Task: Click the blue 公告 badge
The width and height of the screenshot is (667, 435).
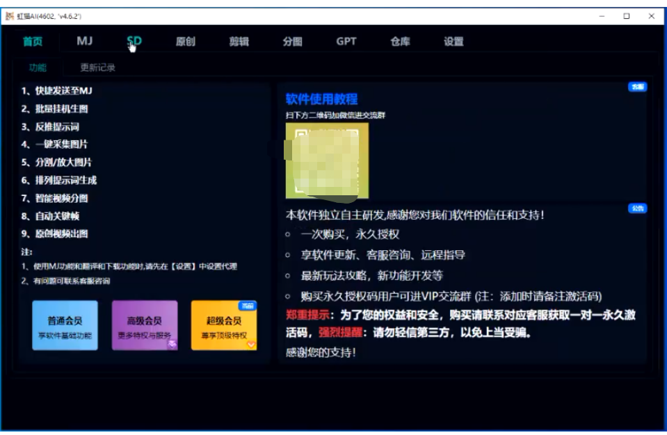Action: coord(637,208)
